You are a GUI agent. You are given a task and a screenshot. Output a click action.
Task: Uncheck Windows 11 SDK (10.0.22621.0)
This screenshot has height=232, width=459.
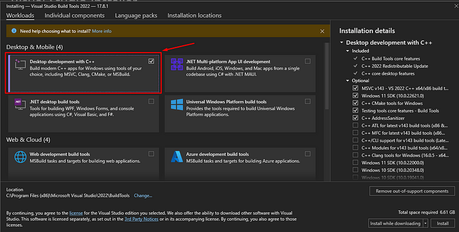tap(355, 96)
